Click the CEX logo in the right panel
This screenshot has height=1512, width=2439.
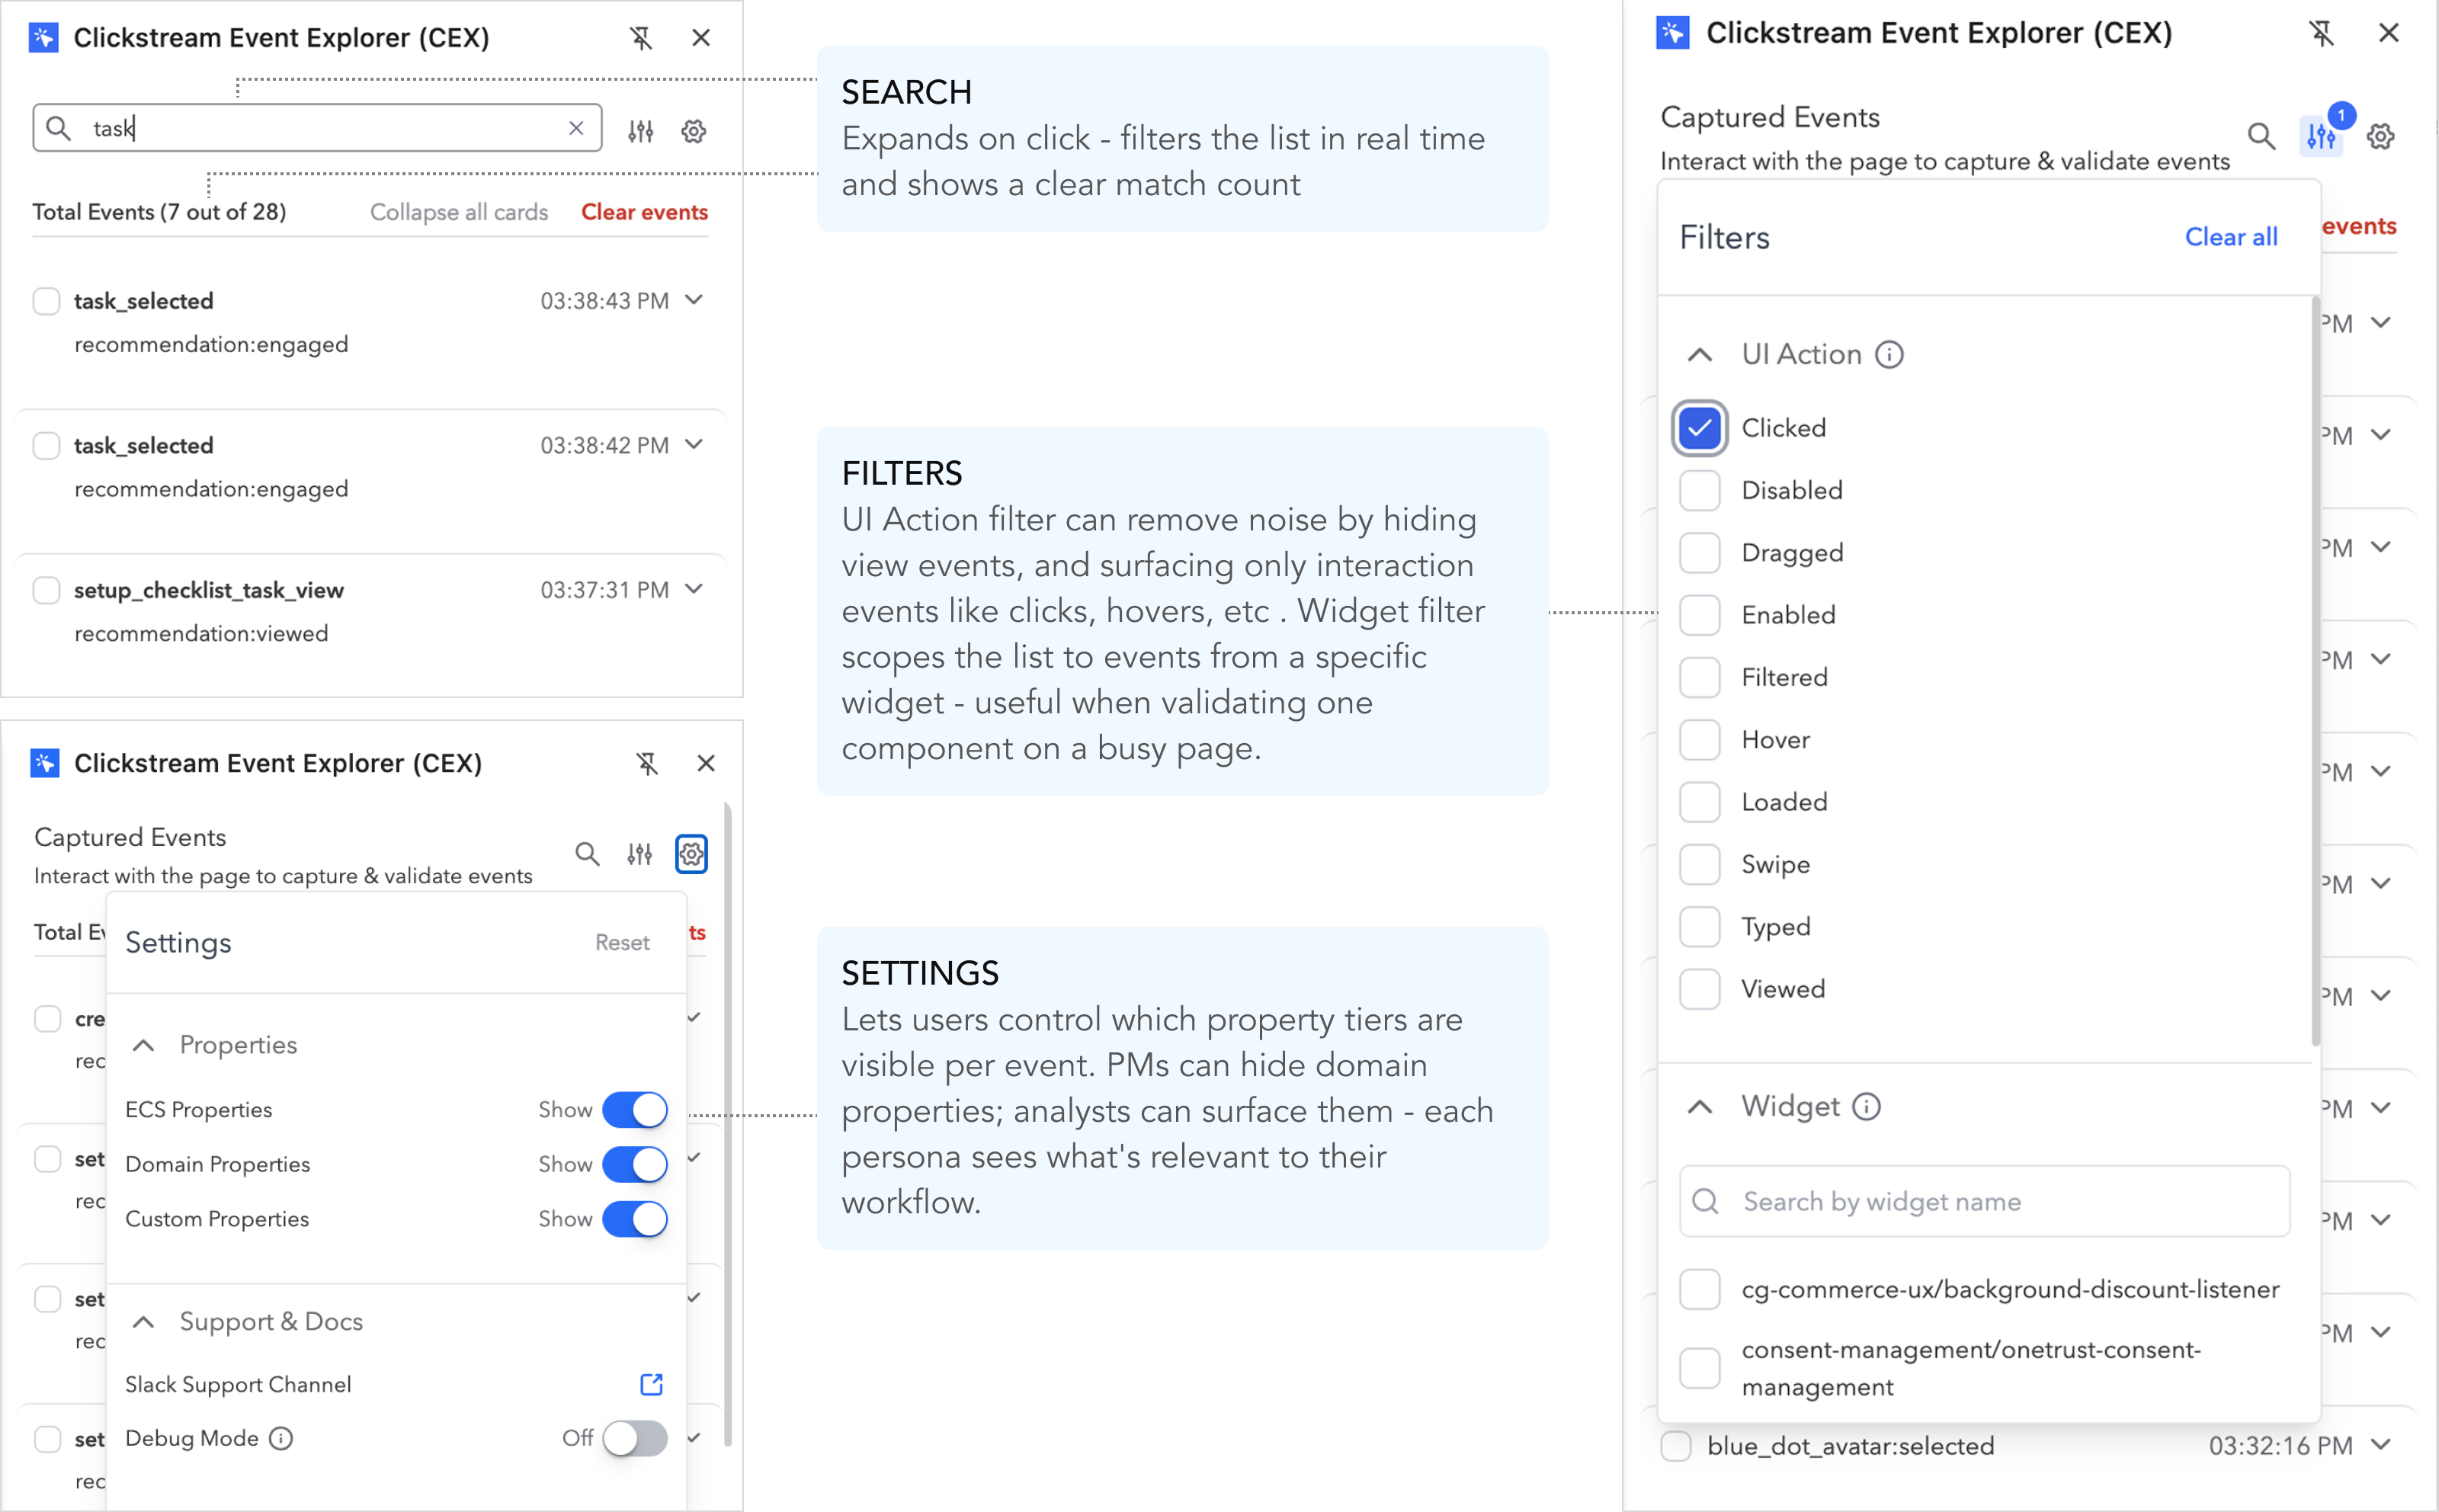[1673, 33]
